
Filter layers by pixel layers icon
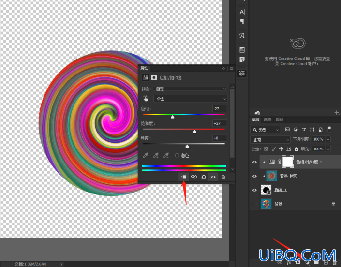pyautogui.click(x=287, y=129)
